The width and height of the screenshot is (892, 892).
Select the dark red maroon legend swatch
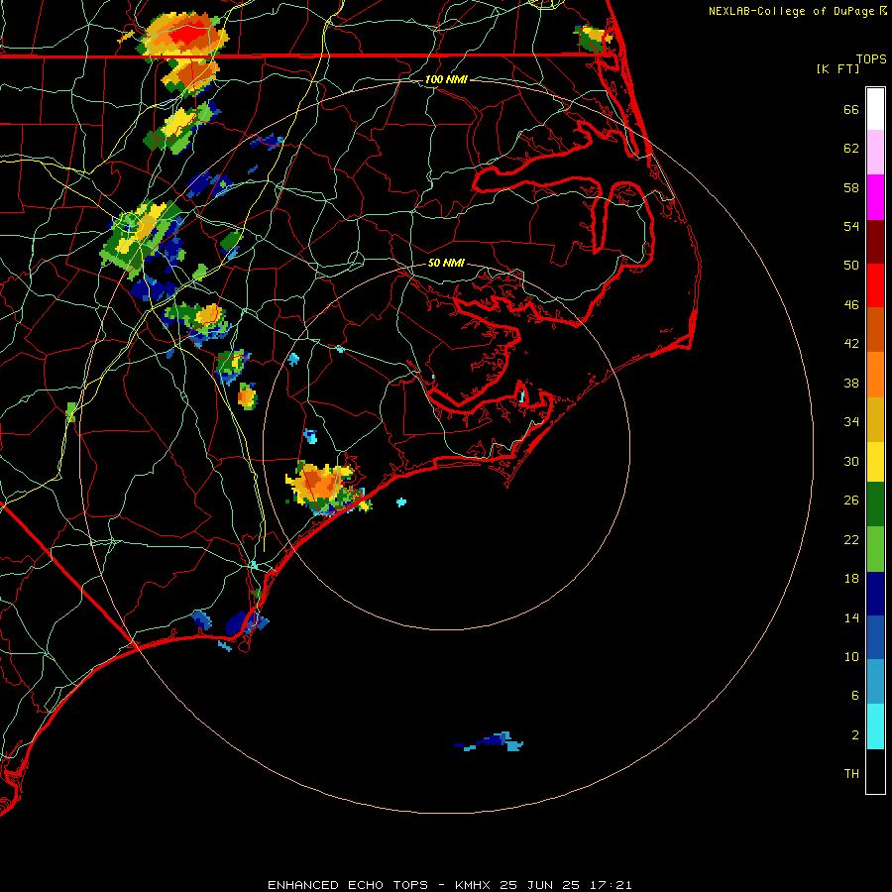click(875, 242)
